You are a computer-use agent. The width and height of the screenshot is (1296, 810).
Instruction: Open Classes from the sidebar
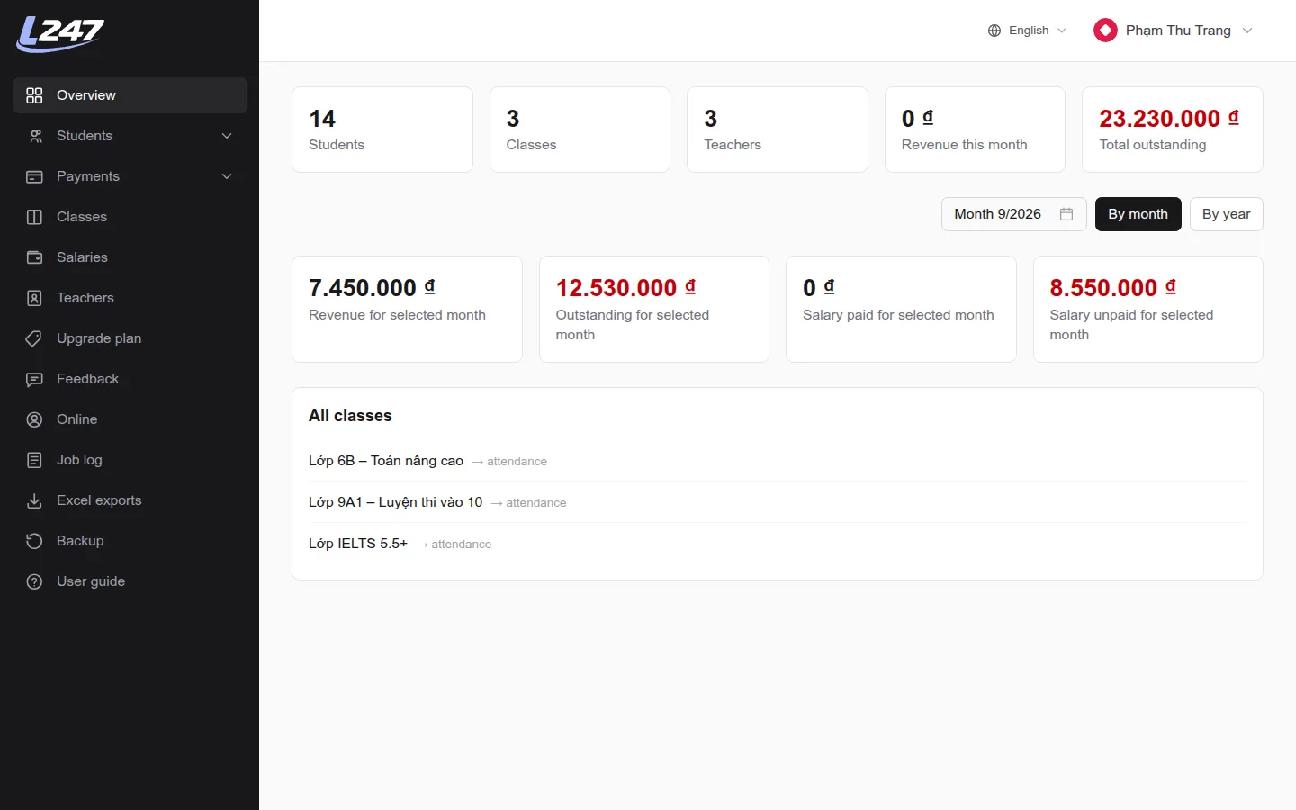click(x=130, y=217)
